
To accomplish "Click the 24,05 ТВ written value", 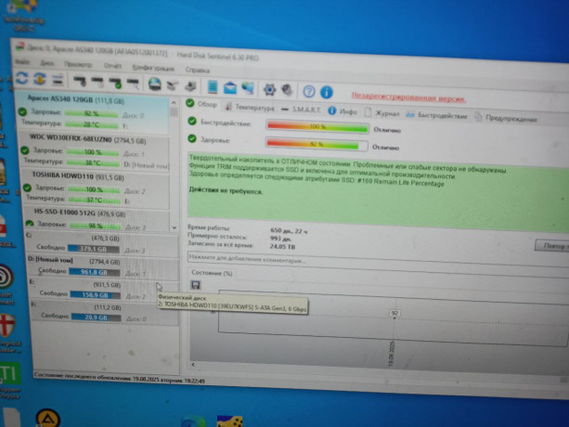I will 282,246.
